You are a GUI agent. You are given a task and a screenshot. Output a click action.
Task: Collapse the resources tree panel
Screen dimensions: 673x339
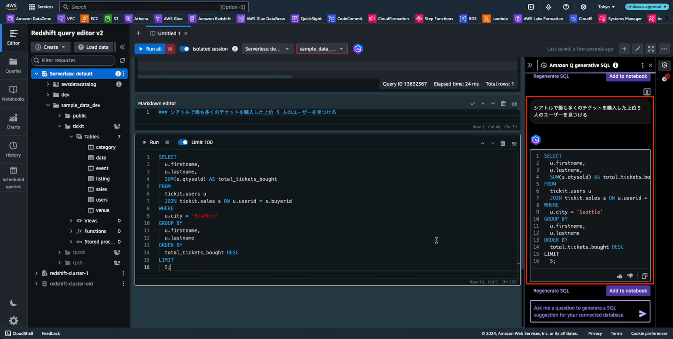pyautogui.click(x=122, y=47)
